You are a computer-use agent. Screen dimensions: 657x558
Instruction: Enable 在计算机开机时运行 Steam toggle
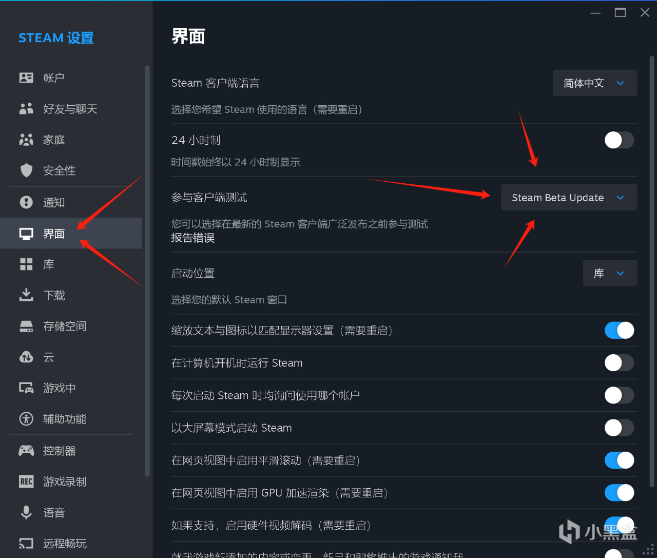tap(619, 363)
